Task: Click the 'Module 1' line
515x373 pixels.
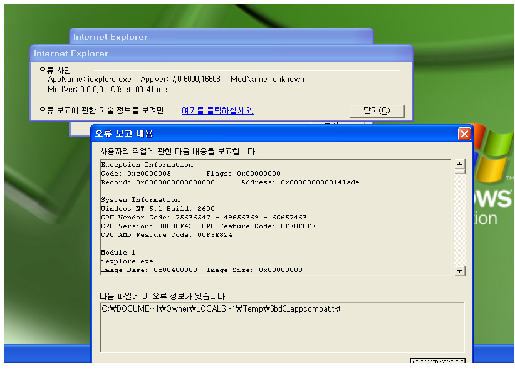Action: tap(118, 253)
